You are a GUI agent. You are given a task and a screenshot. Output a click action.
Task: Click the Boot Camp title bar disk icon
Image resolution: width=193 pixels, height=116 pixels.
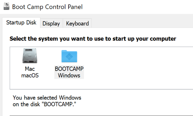[x=6, y=6]
